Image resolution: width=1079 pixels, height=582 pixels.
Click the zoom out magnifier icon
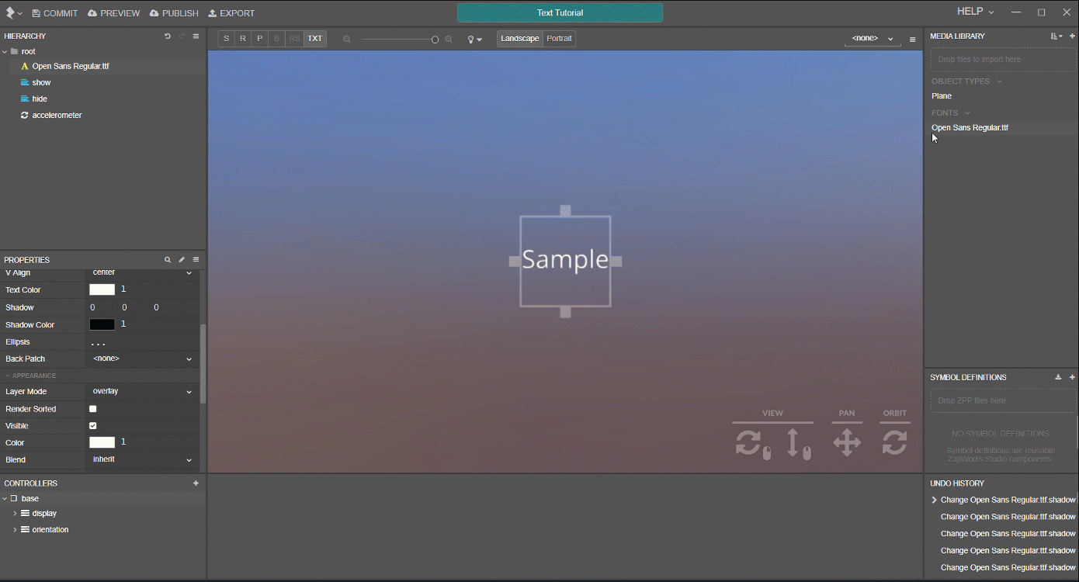347,40
